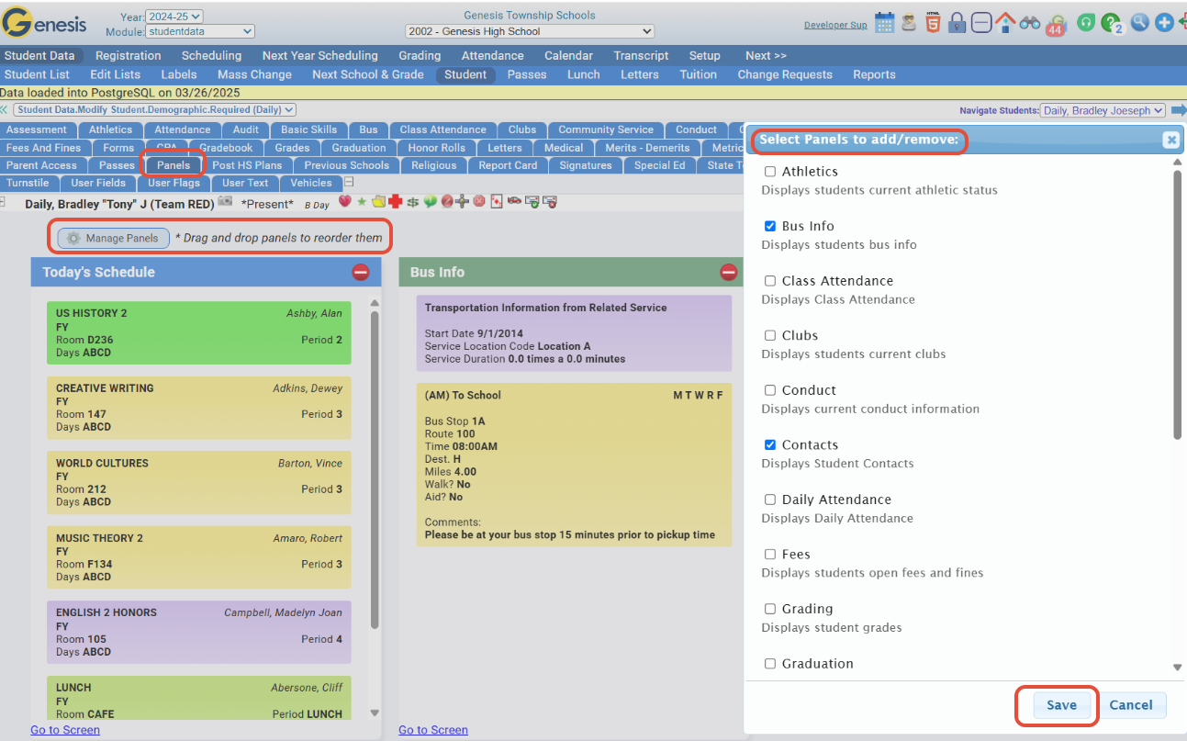Click the yellow folder student icon

378,201
